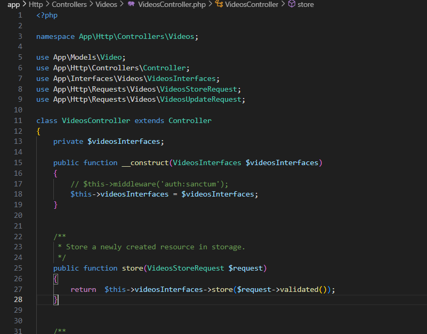The image size is (427, 334).
Task: Click line number 11 in the gutter
Action: [18, 120]
